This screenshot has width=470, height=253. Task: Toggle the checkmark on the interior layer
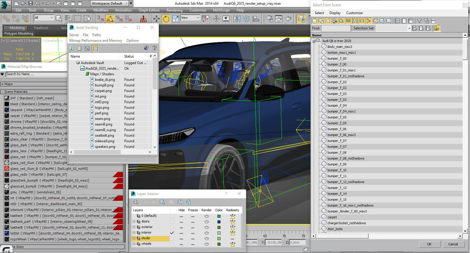[x=172, y=233]
